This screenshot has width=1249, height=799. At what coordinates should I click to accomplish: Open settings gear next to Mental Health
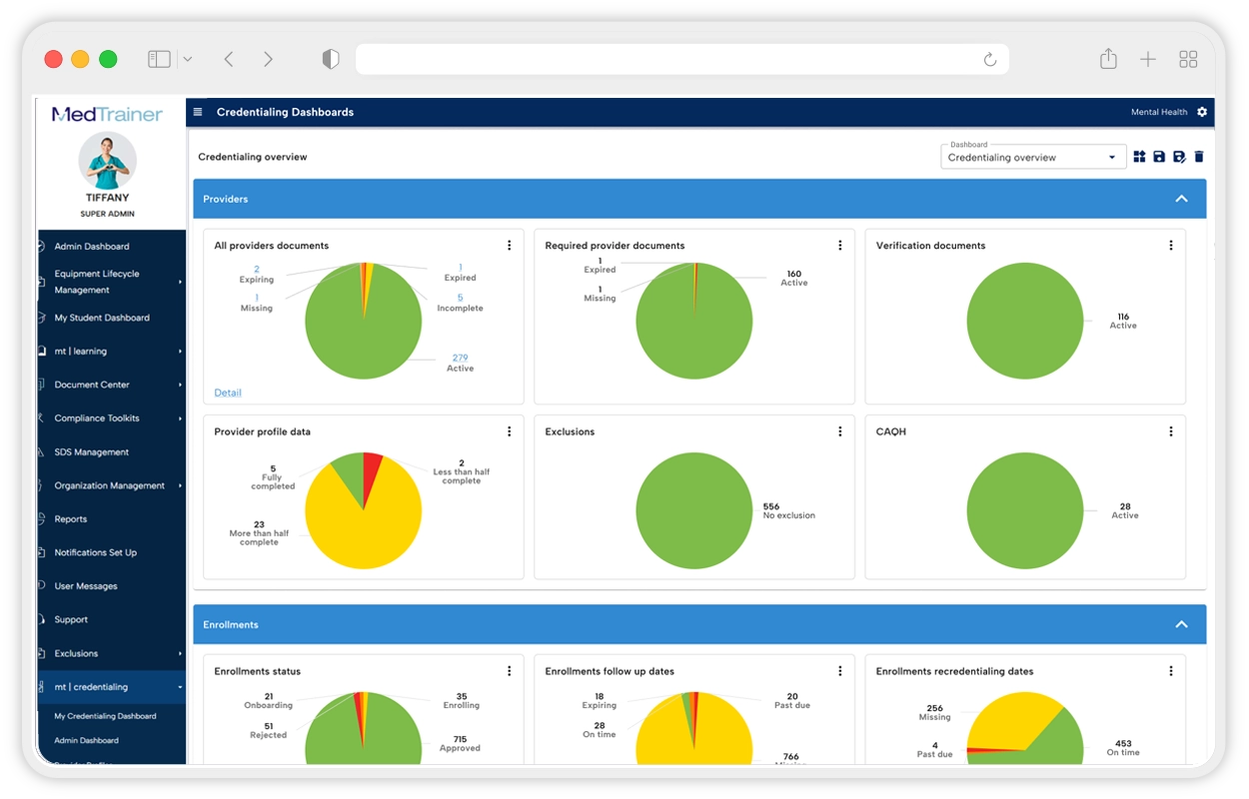[1202, 112]
